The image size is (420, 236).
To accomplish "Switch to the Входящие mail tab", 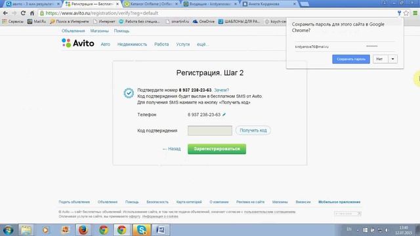I will click(210, 4).
